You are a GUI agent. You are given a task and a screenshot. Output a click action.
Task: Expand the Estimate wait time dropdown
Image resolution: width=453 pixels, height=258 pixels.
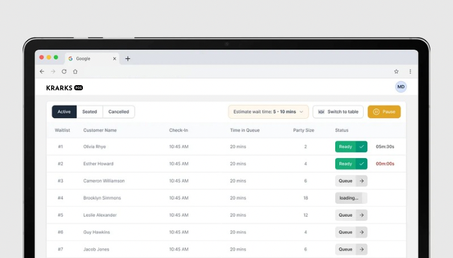[269, 112]
